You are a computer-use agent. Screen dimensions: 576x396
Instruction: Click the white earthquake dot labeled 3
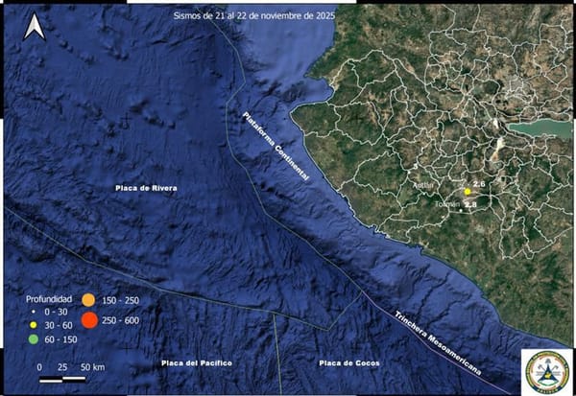click(x=409, y=172)
